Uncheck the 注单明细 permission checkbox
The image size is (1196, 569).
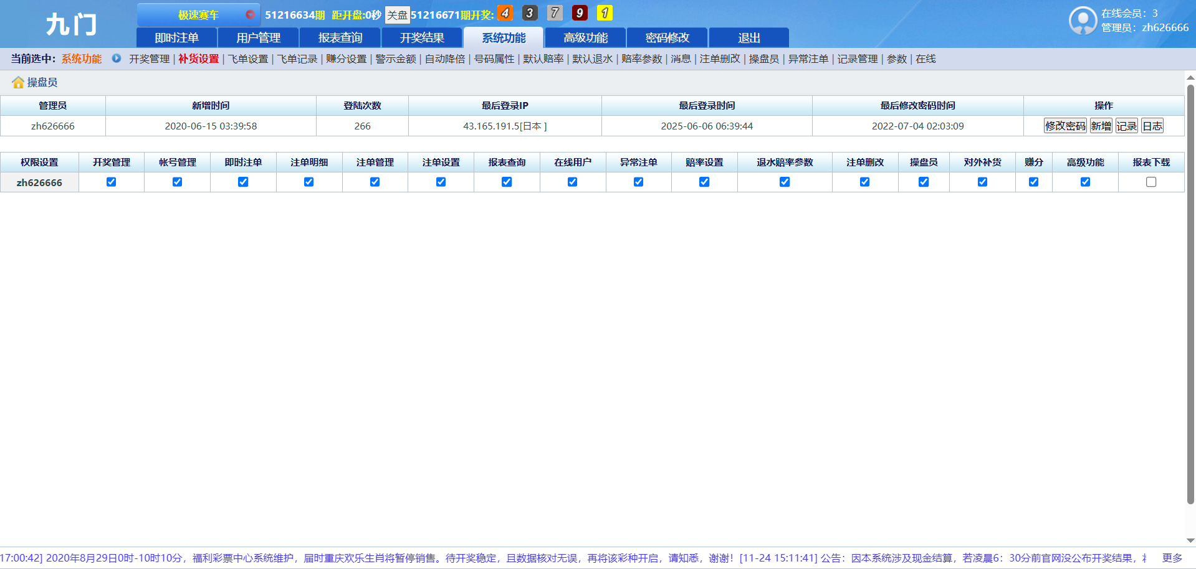point(309,182)
